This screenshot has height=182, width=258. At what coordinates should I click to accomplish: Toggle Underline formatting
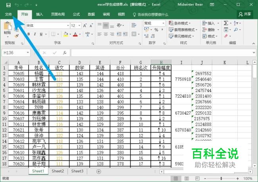point(41,34)
